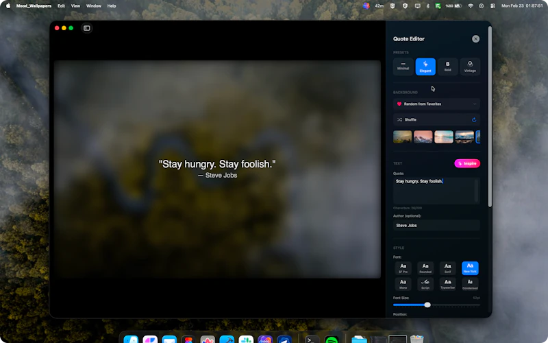Choose the Condensed font option
The width and height of the screenshot is (548, 343).
[x=470, y=284]
